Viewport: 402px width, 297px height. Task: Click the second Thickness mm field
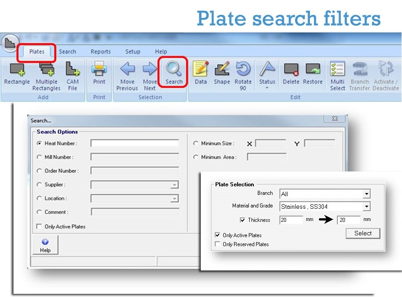coord(349,220)
